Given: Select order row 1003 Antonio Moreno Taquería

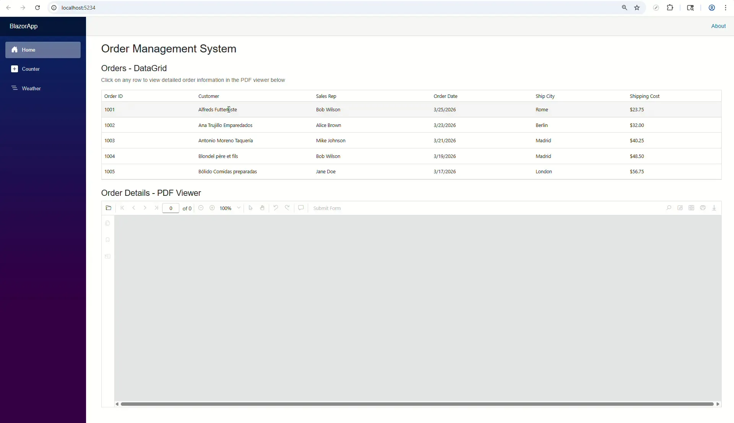Looking at the screenshot, I should 411,141.
